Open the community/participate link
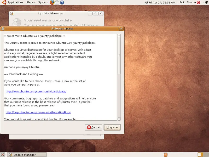Screen dimensions: 209x157 tap(36, 91)
